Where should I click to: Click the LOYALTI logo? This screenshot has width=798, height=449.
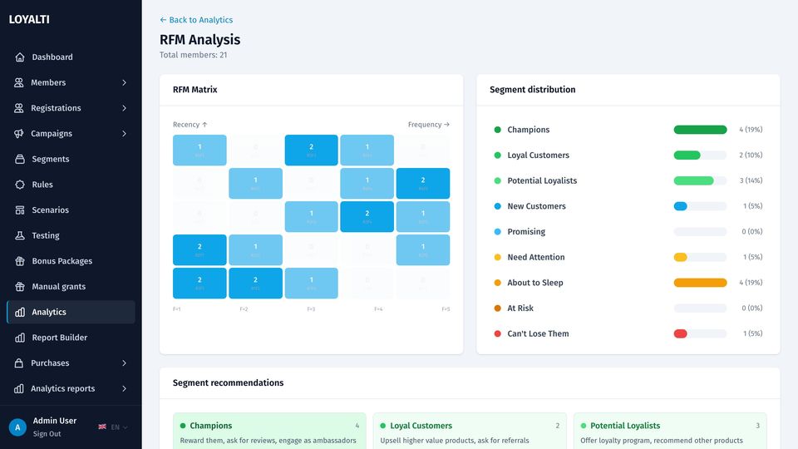pos(29,19)
